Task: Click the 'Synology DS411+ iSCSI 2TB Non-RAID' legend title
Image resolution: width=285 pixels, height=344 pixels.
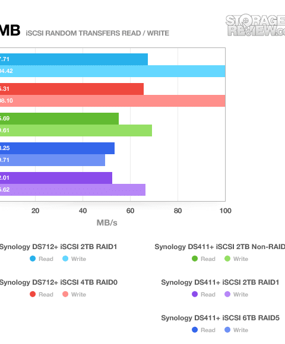Action: (x=220, y=247)
